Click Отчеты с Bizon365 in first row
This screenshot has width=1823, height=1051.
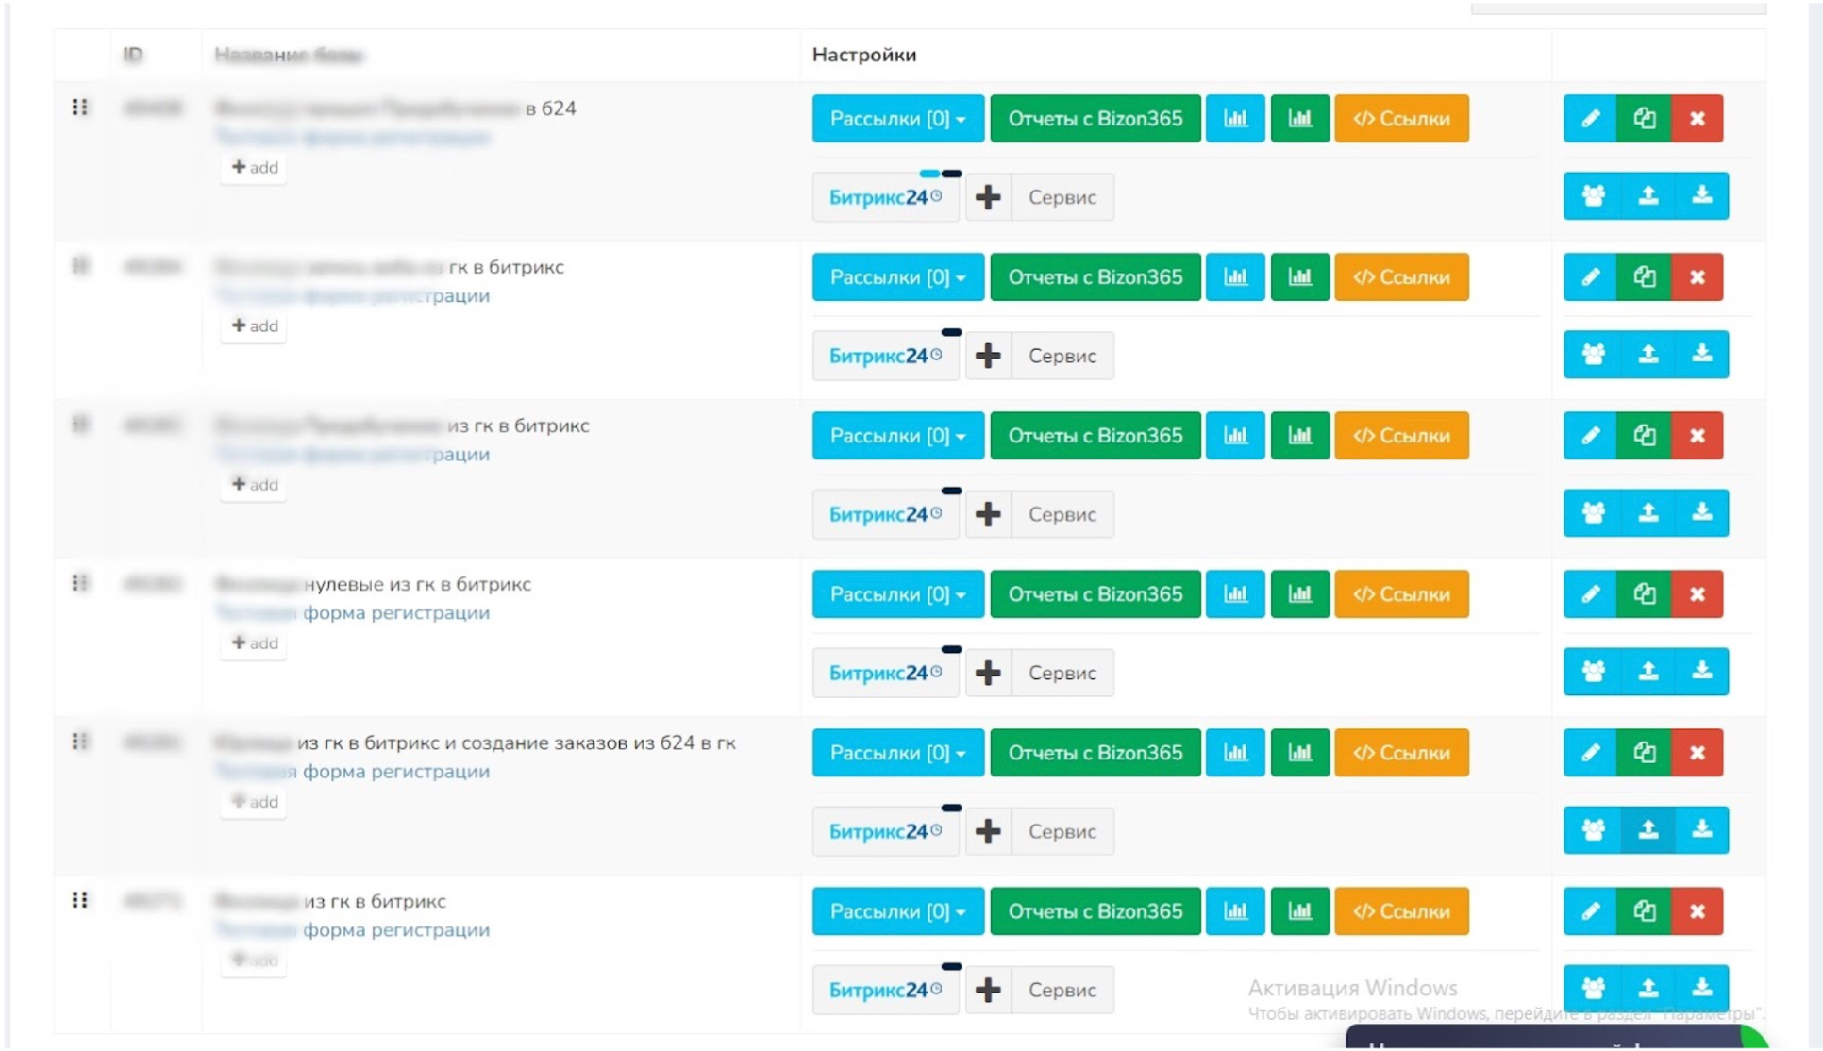click(1095, 119)
